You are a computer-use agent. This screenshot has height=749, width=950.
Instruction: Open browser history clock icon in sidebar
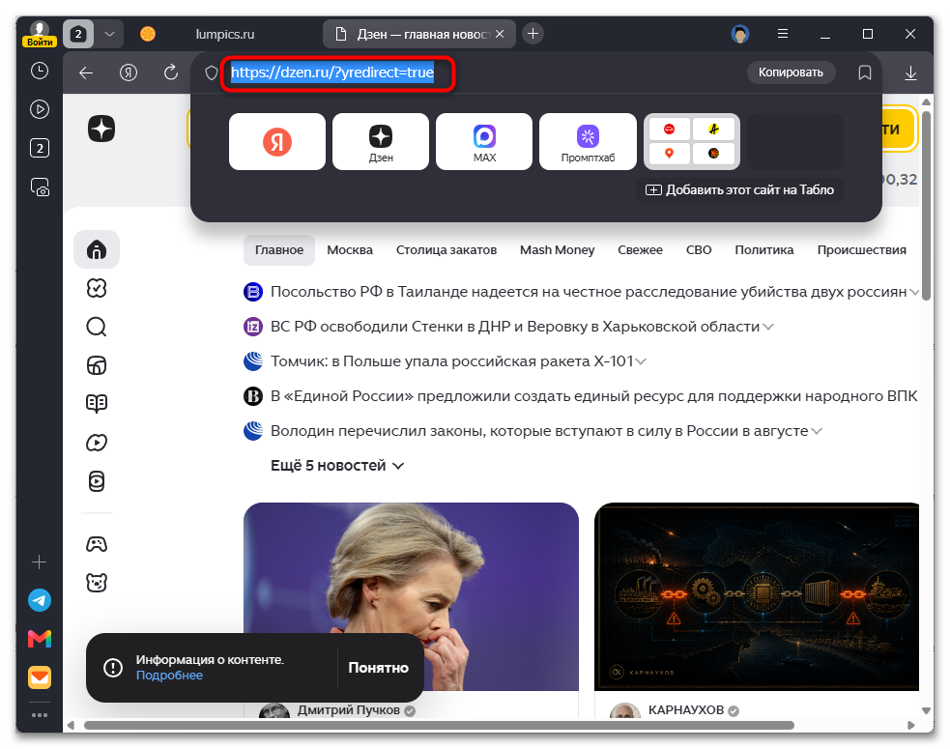pos(40,71)
